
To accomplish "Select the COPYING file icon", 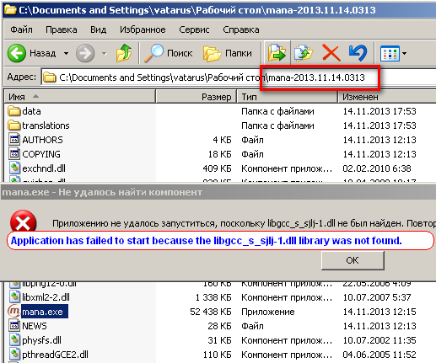I will (x=14, y=154).
